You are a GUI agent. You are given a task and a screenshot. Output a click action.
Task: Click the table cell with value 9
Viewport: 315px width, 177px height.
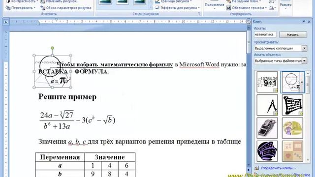(93, 174)
